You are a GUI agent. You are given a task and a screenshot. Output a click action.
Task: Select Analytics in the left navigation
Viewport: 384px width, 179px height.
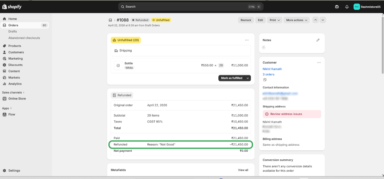click(15, 84)
